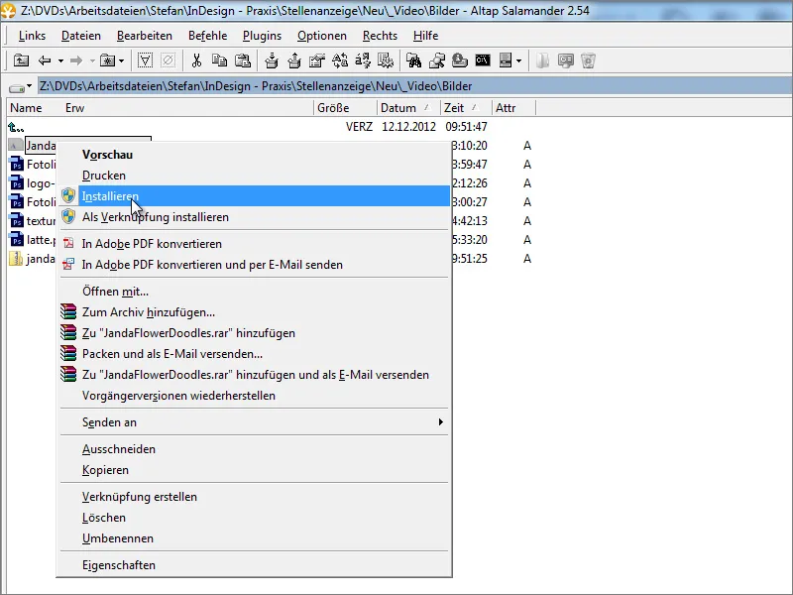Viewport: 793px width, 595px height.
Task: Click the Hot Paths folder icon
Action: tap(107, 60)
